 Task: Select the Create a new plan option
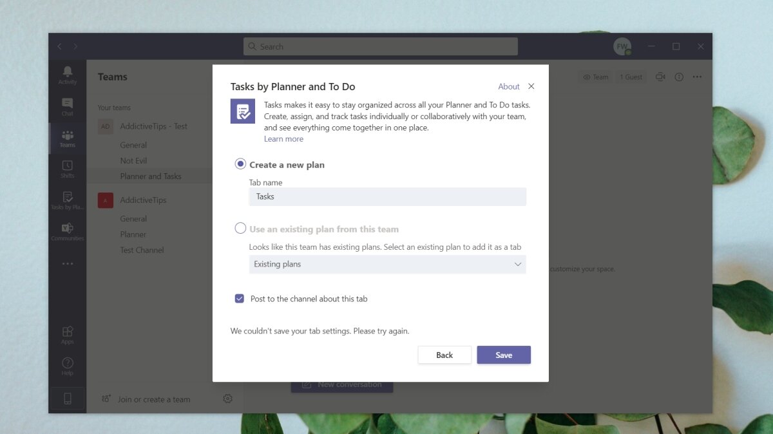pos(239,164)
